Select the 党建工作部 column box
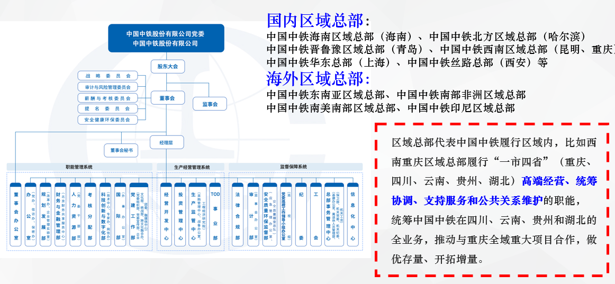Image resolution: width=615 pixels, height=284 pixels. click(x=139, y=215)
